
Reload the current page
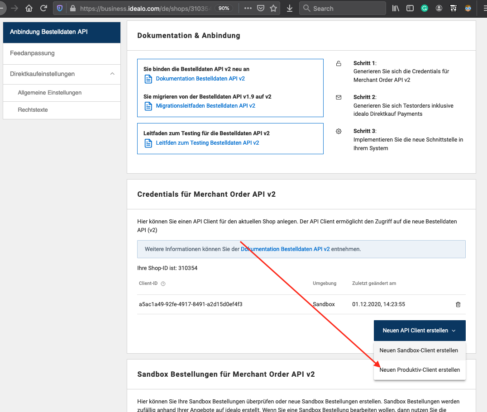click(43, 9)
